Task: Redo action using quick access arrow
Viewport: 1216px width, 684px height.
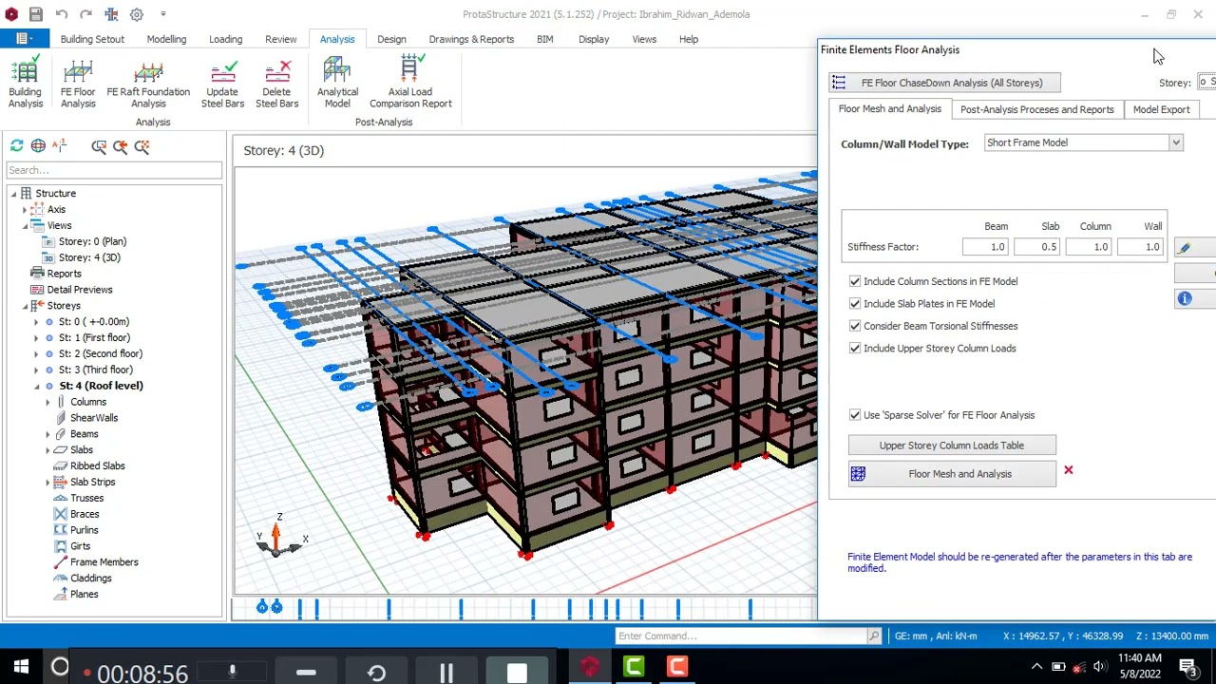Action: click(x=85, y=14)
